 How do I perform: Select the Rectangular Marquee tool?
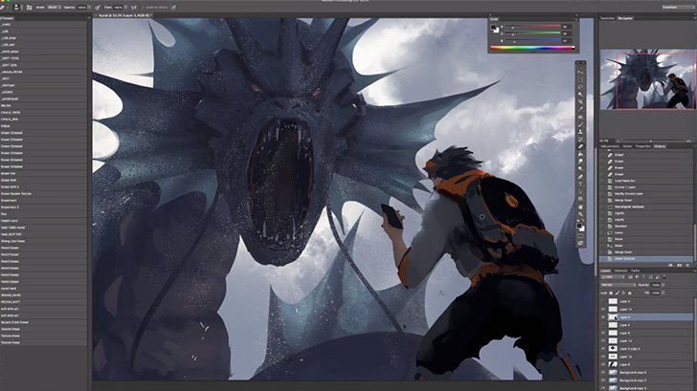tap(580, 79)
